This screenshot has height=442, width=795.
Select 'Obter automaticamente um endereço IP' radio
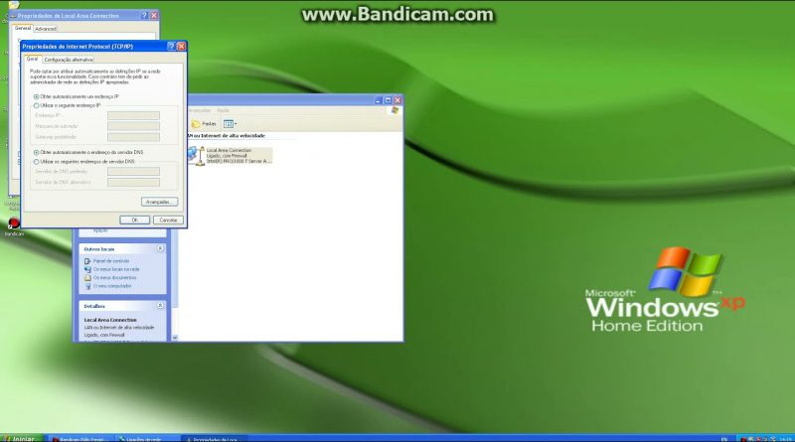click(36, 96)
